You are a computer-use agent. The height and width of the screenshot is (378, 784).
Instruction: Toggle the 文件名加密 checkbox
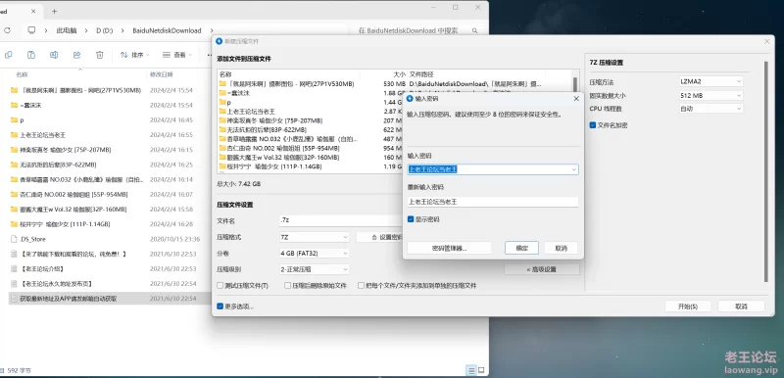[593, 125]
